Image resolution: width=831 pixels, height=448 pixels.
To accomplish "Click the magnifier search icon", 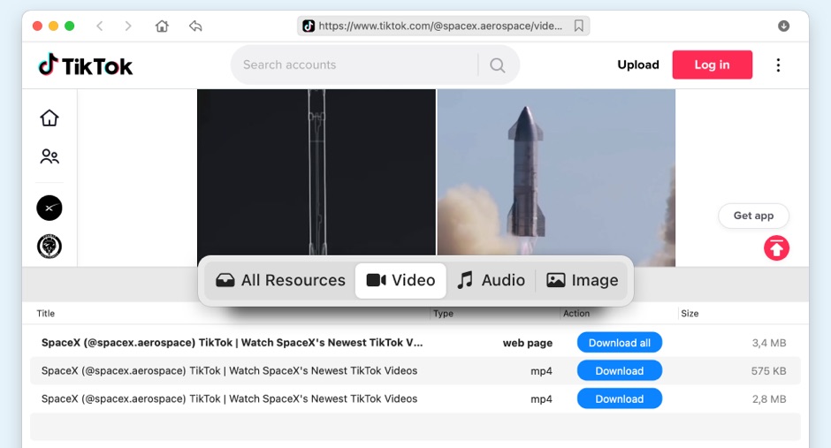I will 497,65.
